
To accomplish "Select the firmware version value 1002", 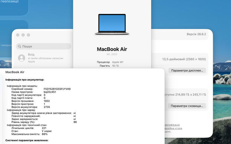I will pyautogui.click(x=47, y=101).
